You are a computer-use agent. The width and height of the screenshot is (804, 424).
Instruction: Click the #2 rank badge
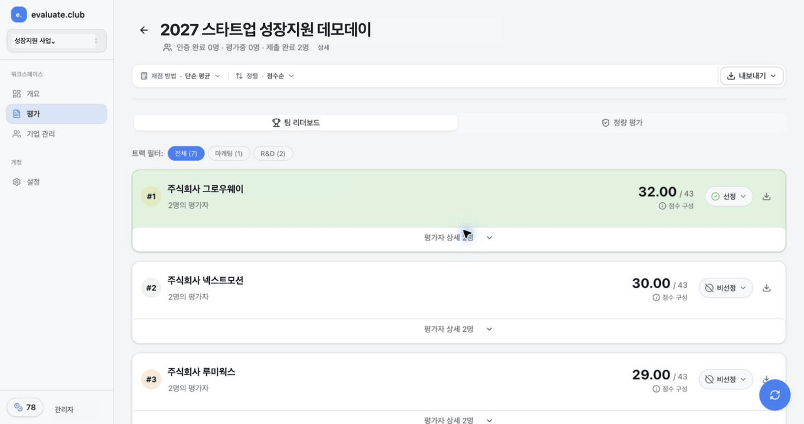[151, 288]
